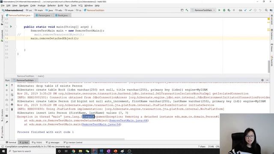Open the Run panel settings gear
Image resolution: width=274 pixels, height=154 pixels.
coord(262,80)
